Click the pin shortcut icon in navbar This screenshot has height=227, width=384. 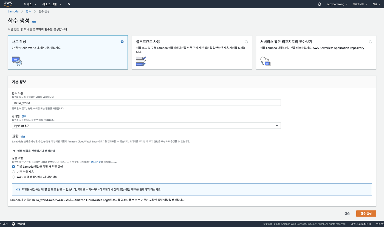click(69, 4)
